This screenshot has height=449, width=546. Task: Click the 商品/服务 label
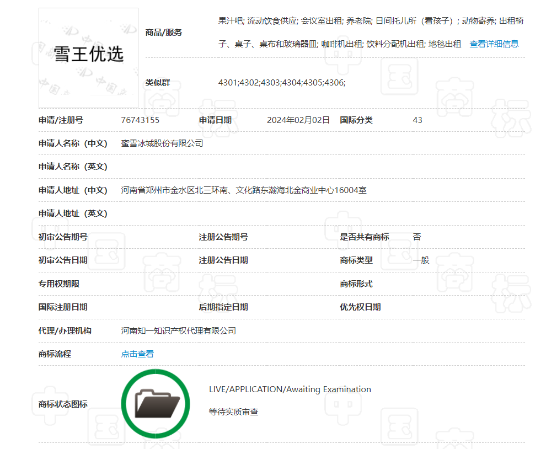point(164,33)
